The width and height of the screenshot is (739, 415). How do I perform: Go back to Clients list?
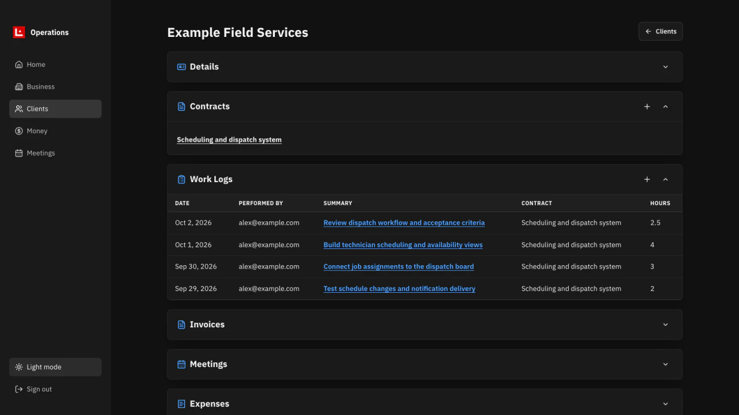pos(660,32)
